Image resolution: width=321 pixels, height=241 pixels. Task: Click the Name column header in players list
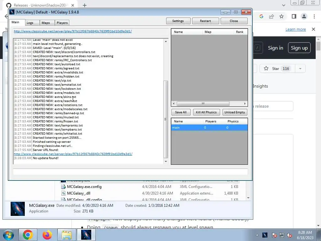(187, 32)
